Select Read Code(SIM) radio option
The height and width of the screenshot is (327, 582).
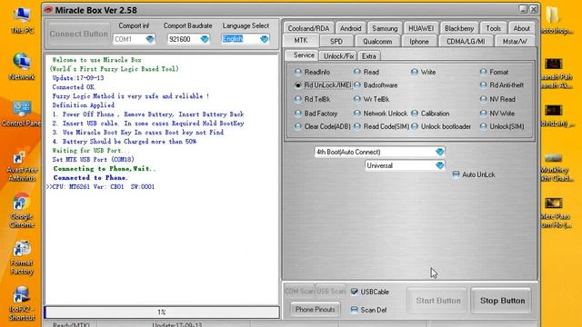click(x=357, y=127)
